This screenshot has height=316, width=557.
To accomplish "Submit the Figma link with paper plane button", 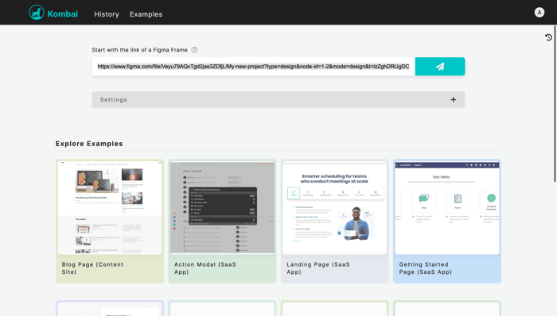I will coord(440,66).
